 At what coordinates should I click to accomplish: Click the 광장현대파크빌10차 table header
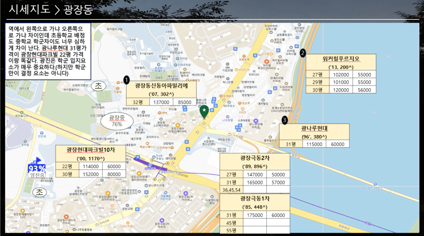click(91, 149)
